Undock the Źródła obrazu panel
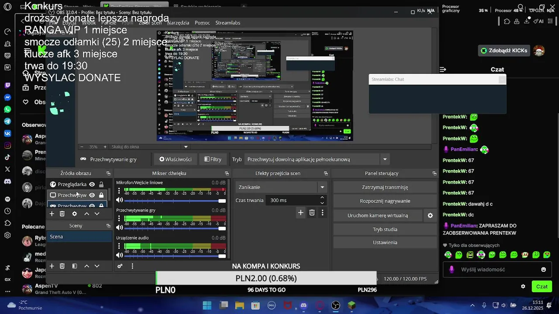This screenshot has height=314, width=559. 108,174
